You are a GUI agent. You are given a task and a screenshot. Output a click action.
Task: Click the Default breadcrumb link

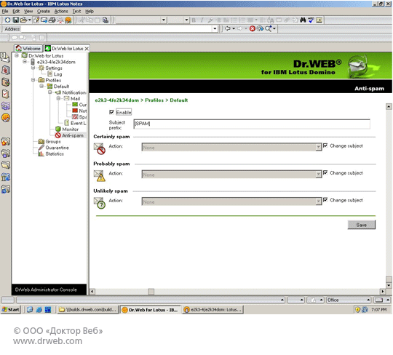coord(179,100)
